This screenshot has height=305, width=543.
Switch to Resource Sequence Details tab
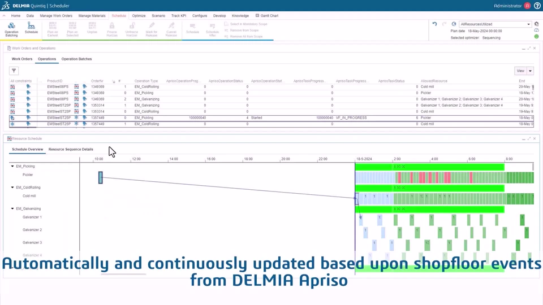[71, 149]
